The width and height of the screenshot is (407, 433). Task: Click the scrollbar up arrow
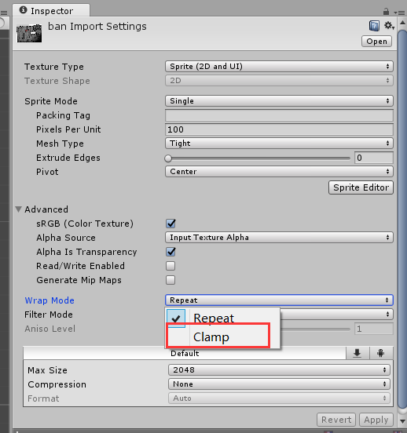(402, 23)
